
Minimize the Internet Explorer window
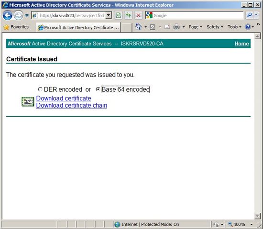coord(244,5)
